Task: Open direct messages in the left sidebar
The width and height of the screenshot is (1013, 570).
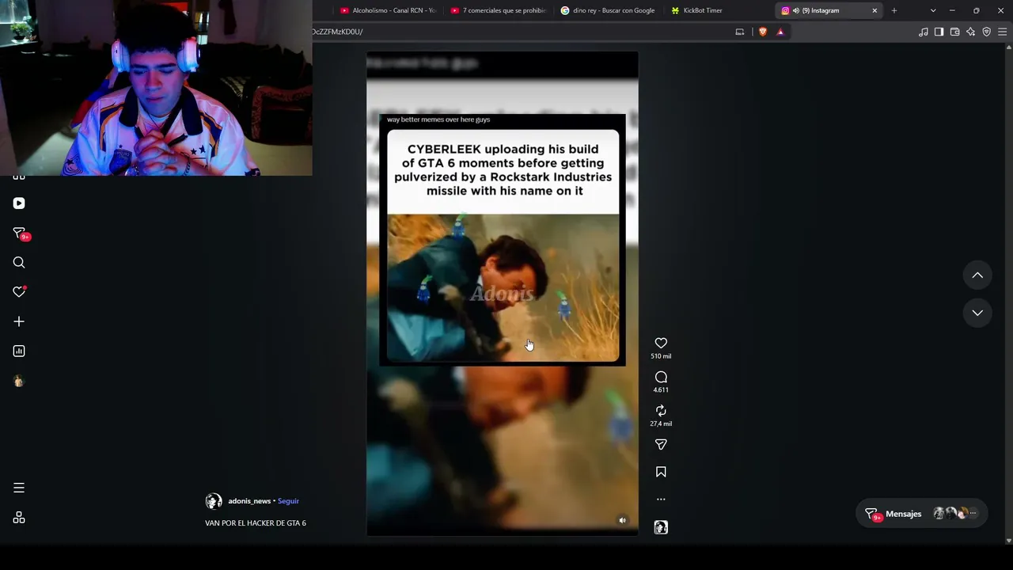Action: pos(20,234)
